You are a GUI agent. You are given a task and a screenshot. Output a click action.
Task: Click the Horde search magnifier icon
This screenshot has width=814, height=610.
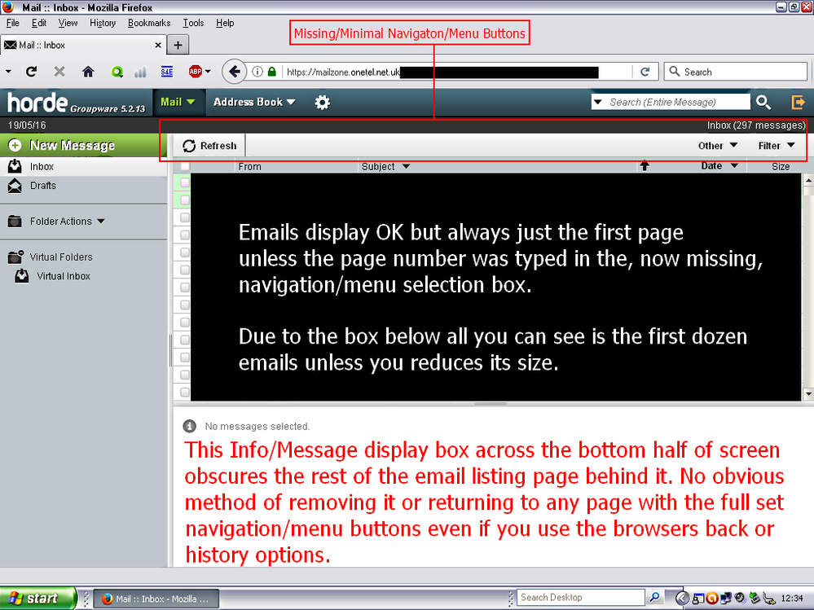(763, 102)
